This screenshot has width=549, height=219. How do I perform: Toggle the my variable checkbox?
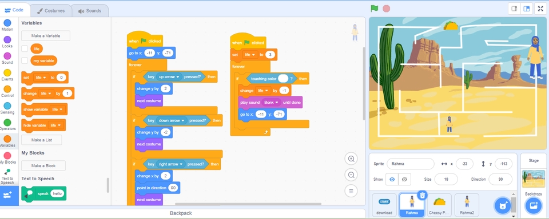click(x=25, y=60)
